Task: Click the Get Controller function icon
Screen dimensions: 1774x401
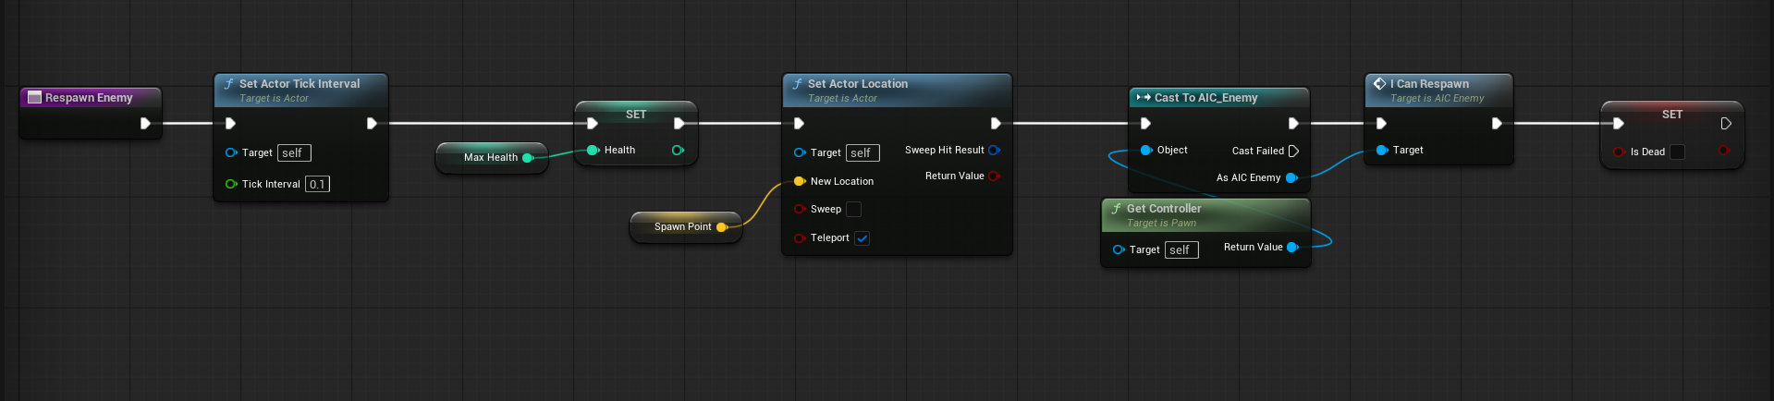Action: (x=1116, y=209)
